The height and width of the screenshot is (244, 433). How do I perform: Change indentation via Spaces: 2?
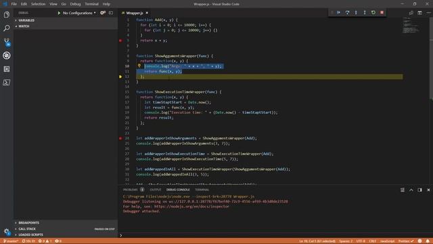tap(346, 241)
